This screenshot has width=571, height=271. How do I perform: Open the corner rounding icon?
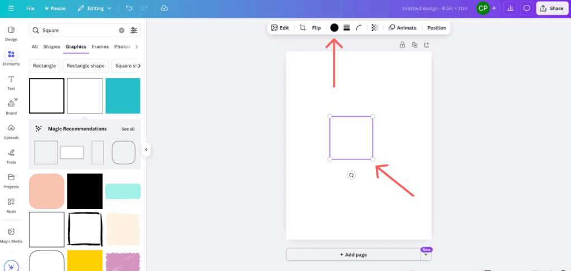tap(359, 28)
